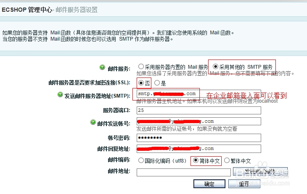Focus the empty 邮件地址 test field
Image resolution: width=307 pixels, height=194 pixels.
(x=184, y=172)
